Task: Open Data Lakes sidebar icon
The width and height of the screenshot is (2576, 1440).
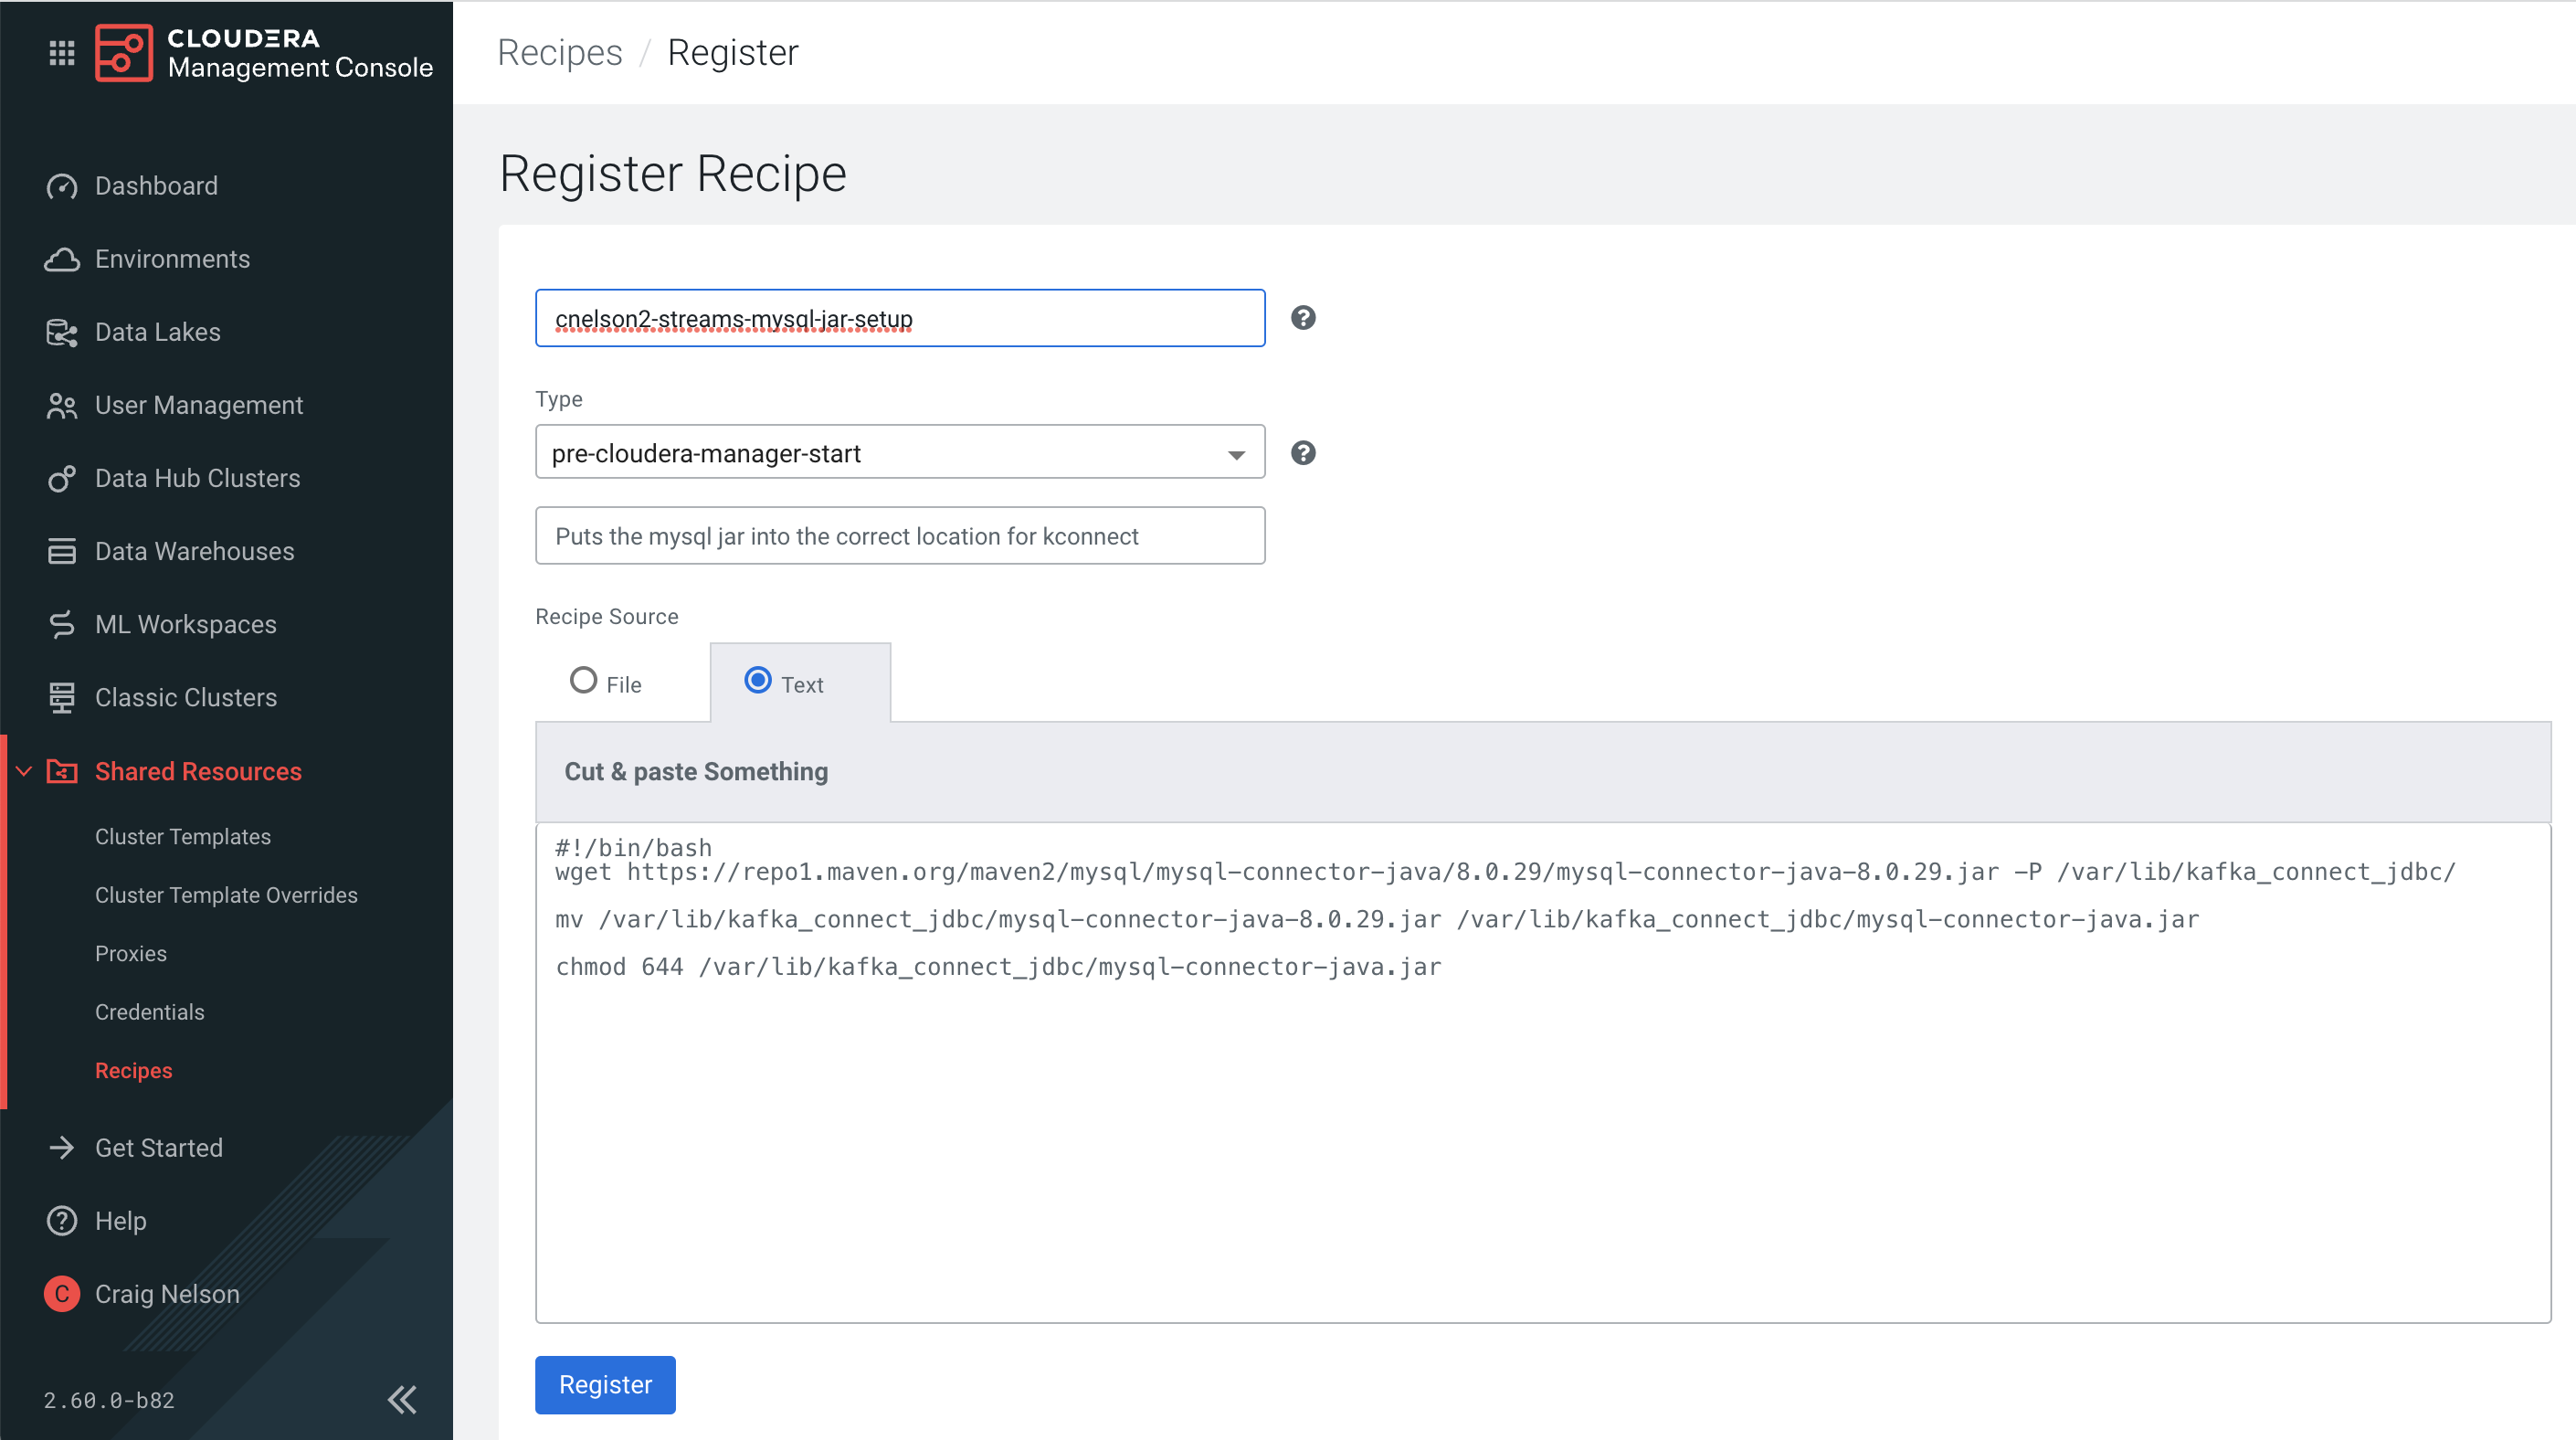Action: click(x=62, y=332)
